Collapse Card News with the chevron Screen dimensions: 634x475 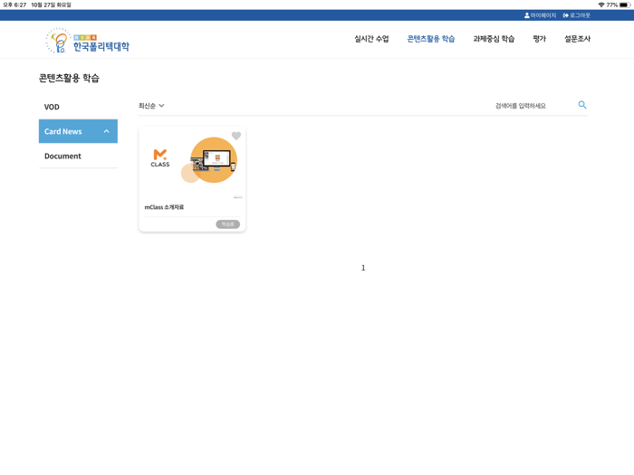(106, 131)
